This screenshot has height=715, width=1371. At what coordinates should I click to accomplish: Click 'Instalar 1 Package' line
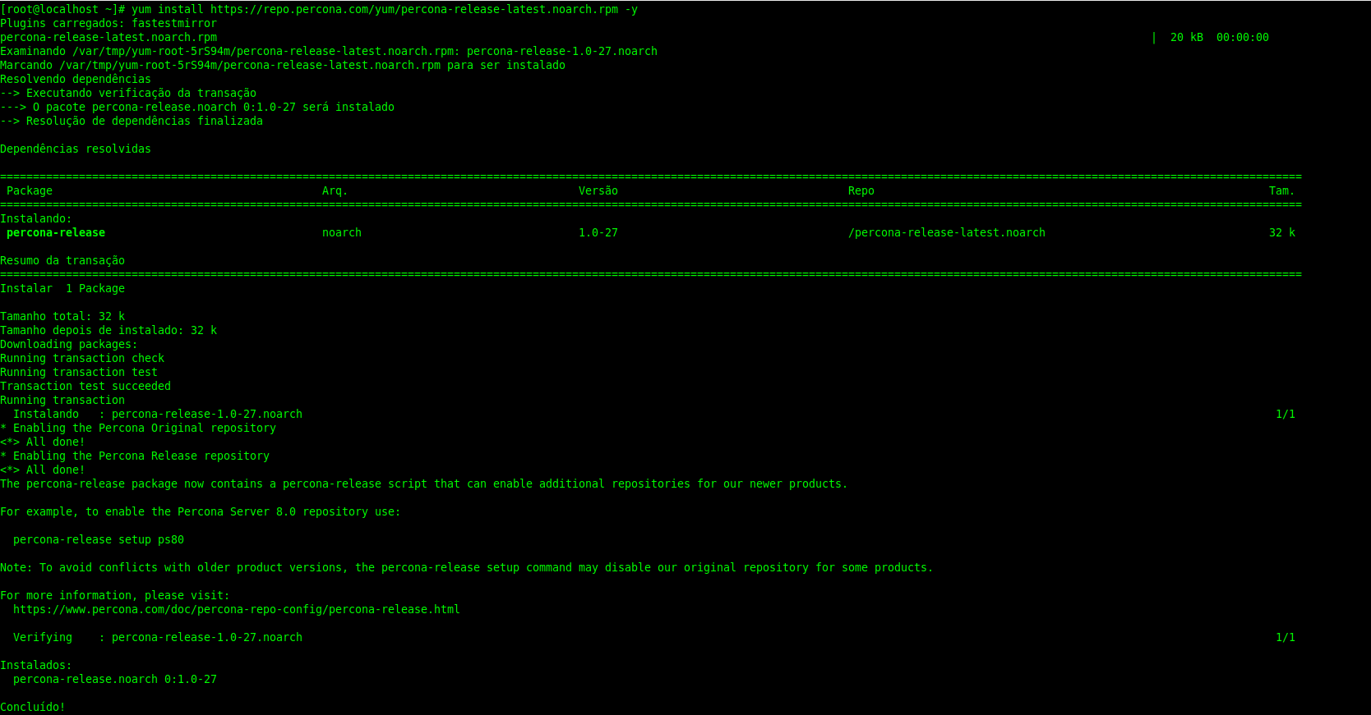coord(62,288)
